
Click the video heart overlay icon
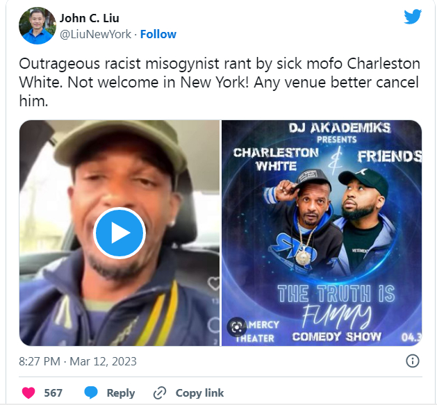[x=214, y=283]
